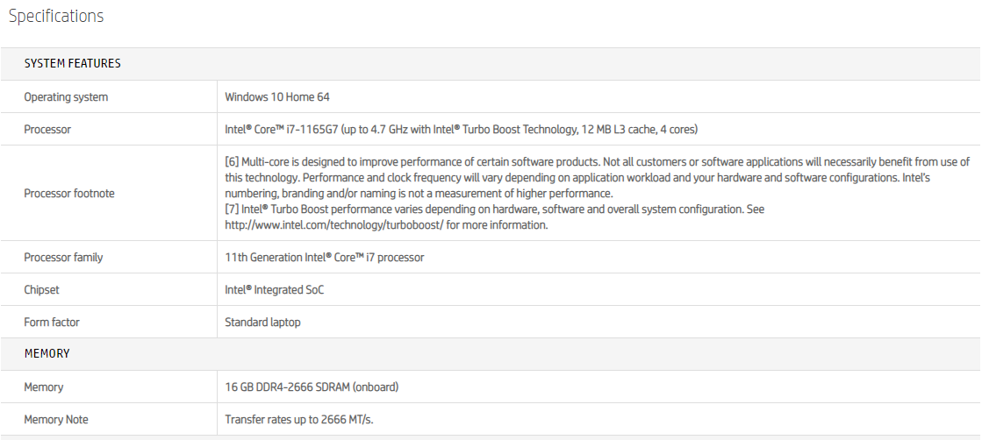
Task: Click the Specifications heading
Action: pyautogui.click(x=56, y=17)
